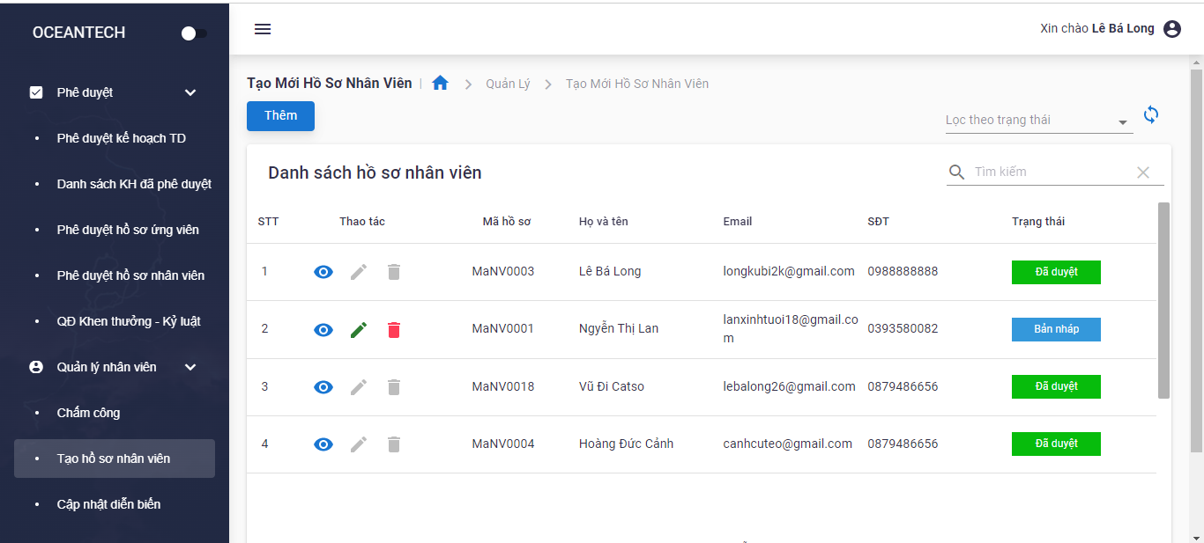Edit Nguyễn Thị Lan with green pencil
Viewport: 1204px width, 543px height.
point(359,330)
